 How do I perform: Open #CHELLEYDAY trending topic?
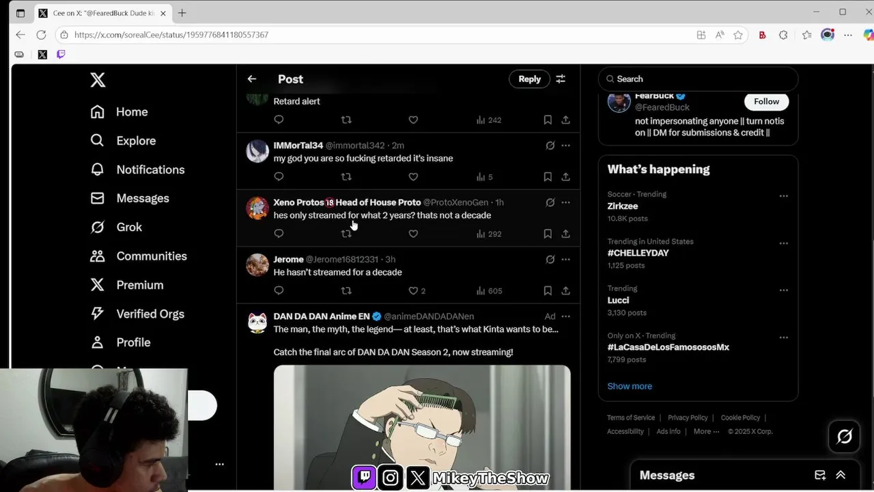point(638,254)
